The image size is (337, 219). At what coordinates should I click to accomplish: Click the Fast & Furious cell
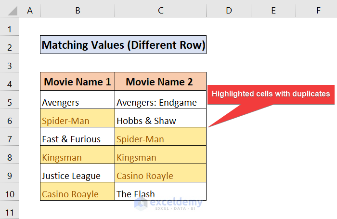[x=78, y=139]
